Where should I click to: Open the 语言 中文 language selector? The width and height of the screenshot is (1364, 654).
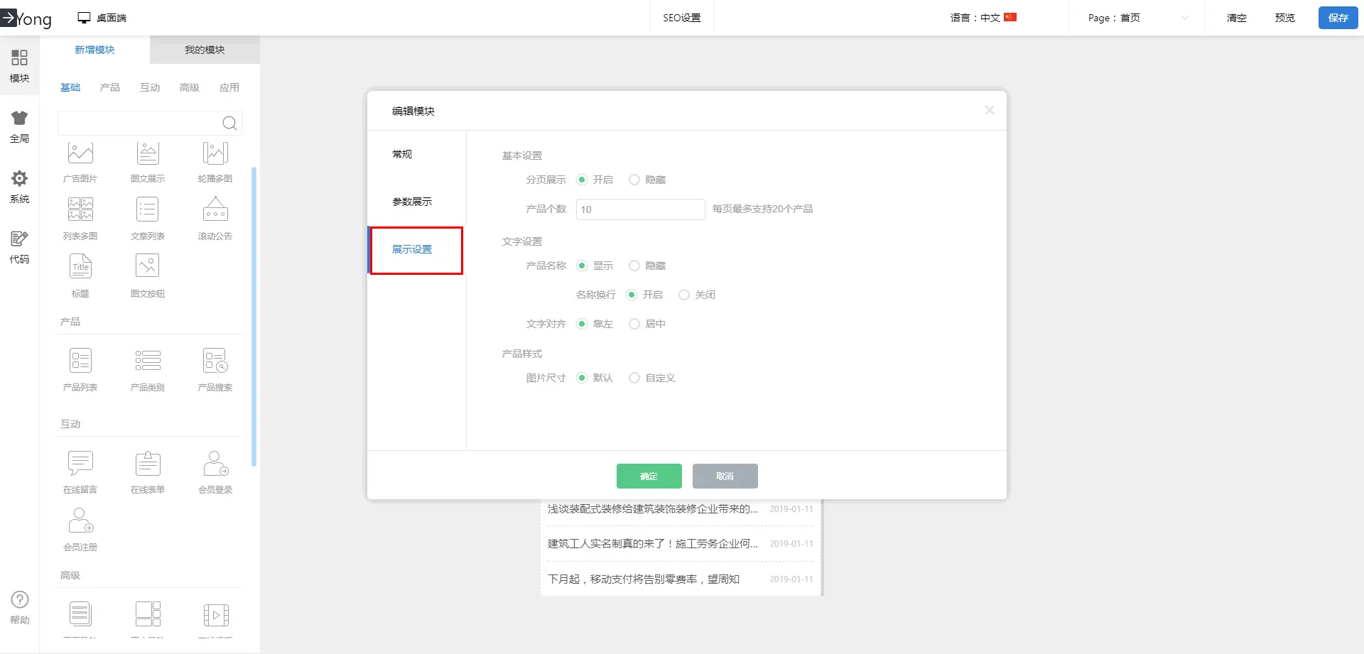983,18
